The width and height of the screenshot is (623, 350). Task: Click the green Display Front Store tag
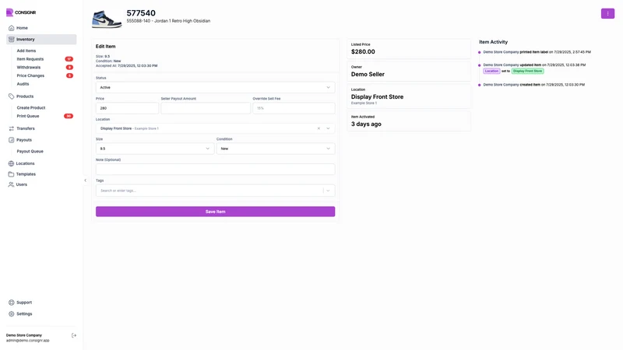[528, 71]
